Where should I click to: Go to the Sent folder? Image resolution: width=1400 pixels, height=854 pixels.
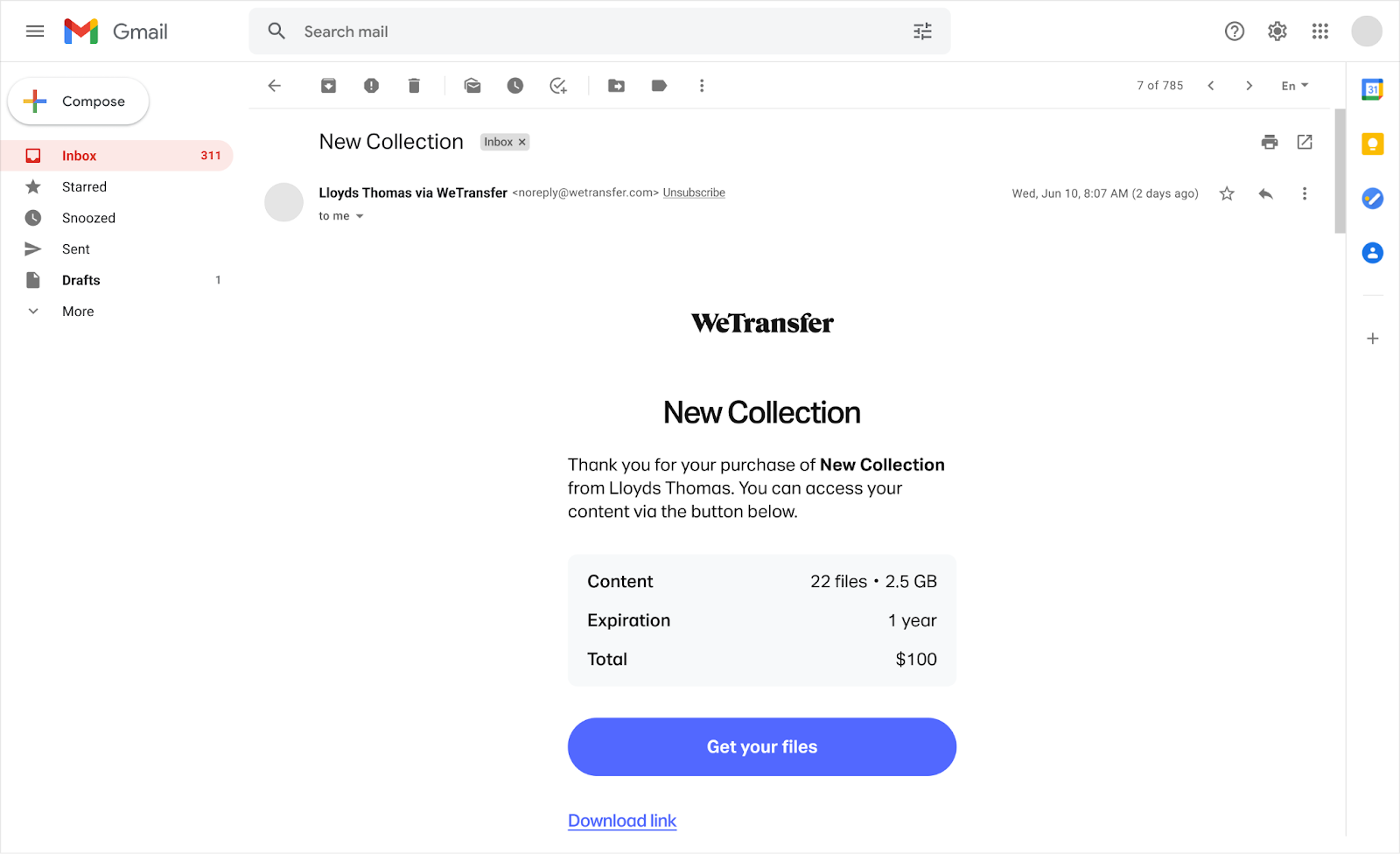point(76,248)
